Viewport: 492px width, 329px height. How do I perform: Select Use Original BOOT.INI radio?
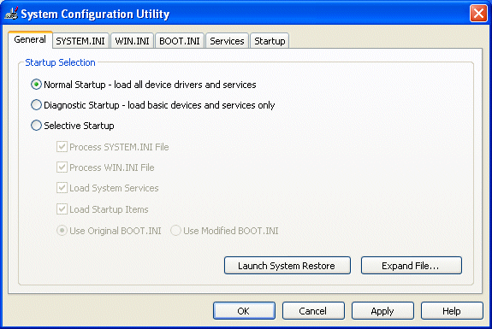[62, 231]
